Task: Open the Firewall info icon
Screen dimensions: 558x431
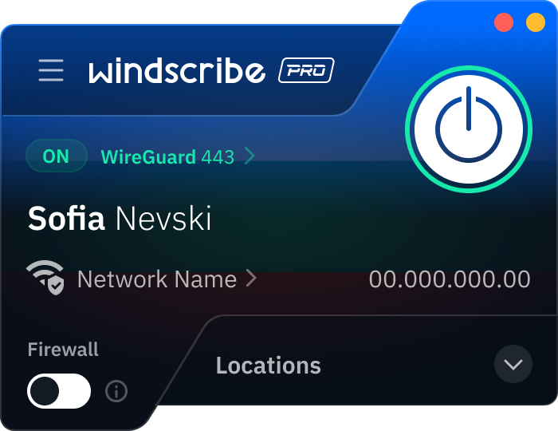Action: [116, 391]
